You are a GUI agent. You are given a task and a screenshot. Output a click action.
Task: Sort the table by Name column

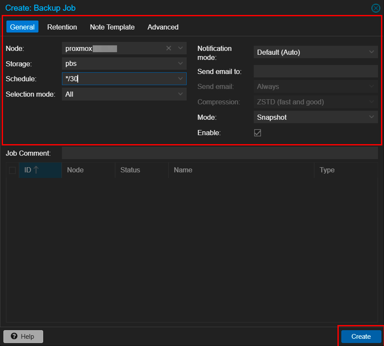[183, 170]
